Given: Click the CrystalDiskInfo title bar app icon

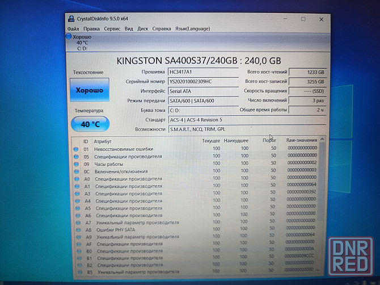Looking at the screenshot, I should (x=71, y=19).
